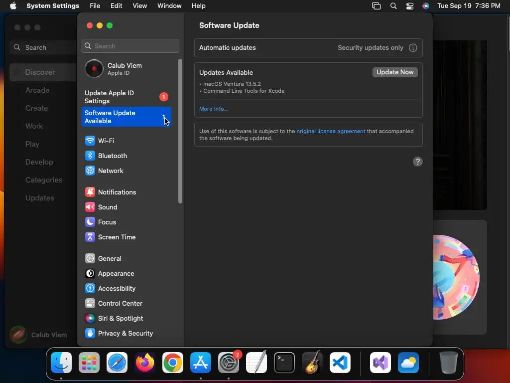Screen dimensions: 510x383
Task: Open Launchpad from the Dock
Action: 89,363
